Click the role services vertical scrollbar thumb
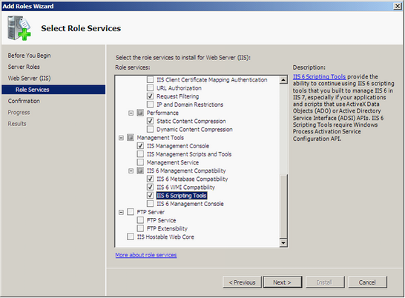 [x=283, y=206]
